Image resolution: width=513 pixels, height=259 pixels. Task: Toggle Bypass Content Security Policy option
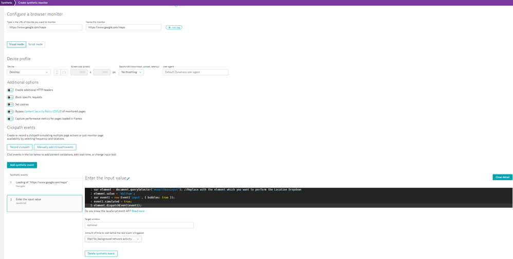[10, 112]
